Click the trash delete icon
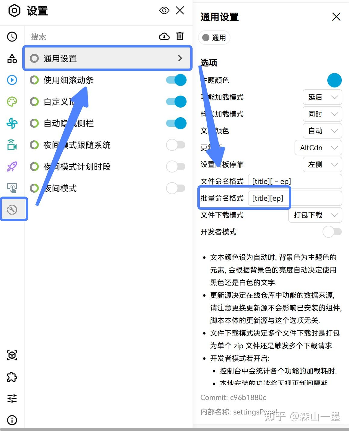The height and width of the screenshot is (431, 349). 180,36
